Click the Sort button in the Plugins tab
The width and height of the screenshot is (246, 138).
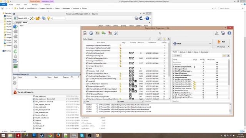click(x=177, y=56)
